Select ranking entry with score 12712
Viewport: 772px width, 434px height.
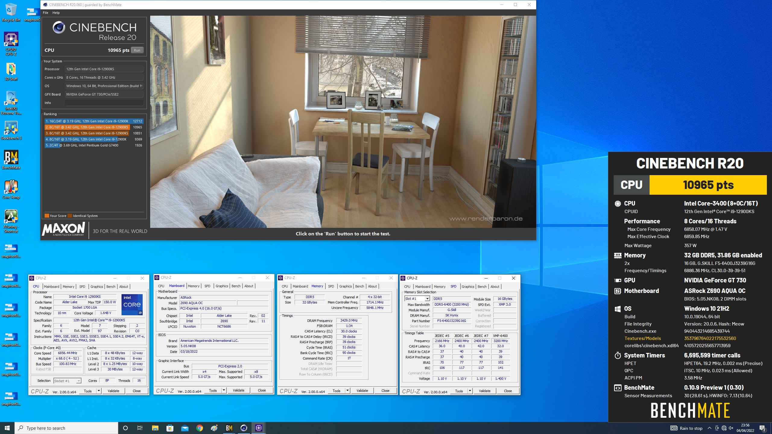point(94,121)
